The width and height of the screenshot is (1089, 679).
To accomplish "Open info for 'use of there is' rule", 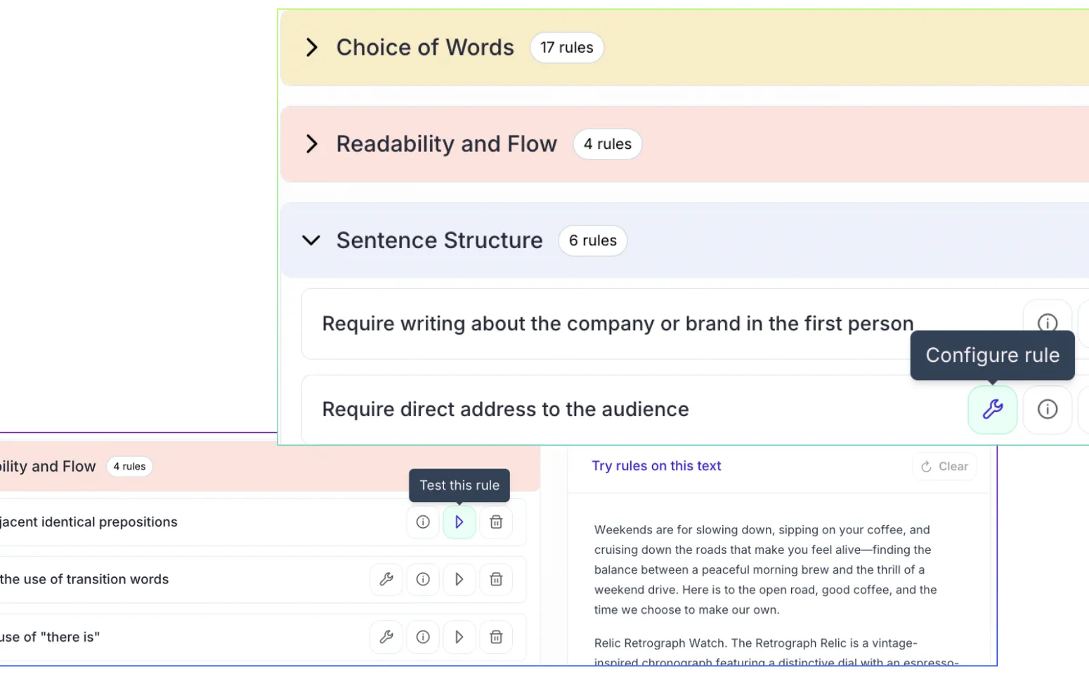I will [422, 637].
